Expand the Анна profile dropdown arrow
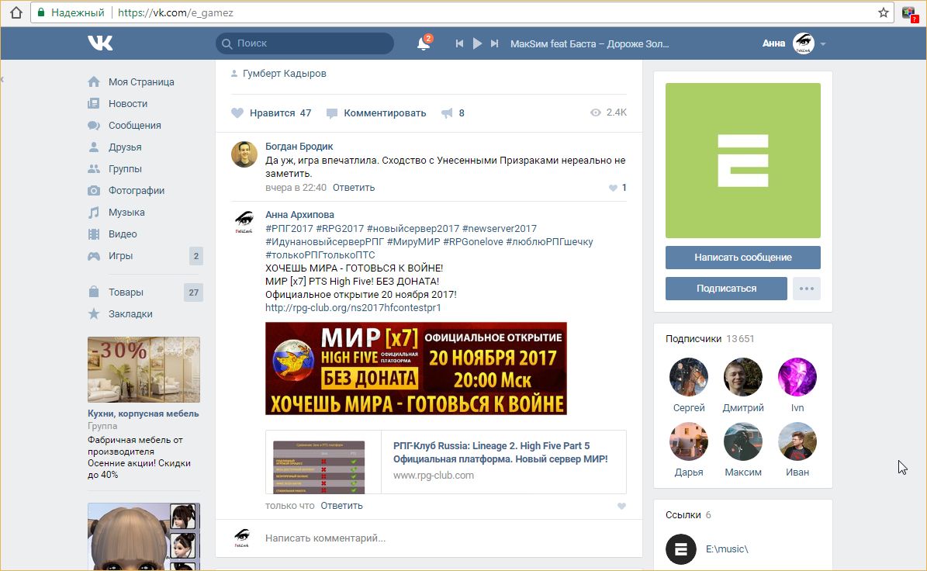 823,43
